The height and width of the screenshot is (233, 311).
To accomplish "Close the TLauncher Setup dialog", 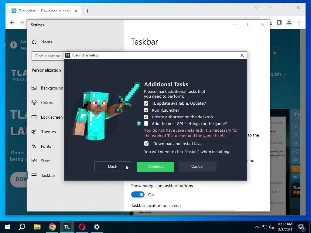I will [242, 55].
